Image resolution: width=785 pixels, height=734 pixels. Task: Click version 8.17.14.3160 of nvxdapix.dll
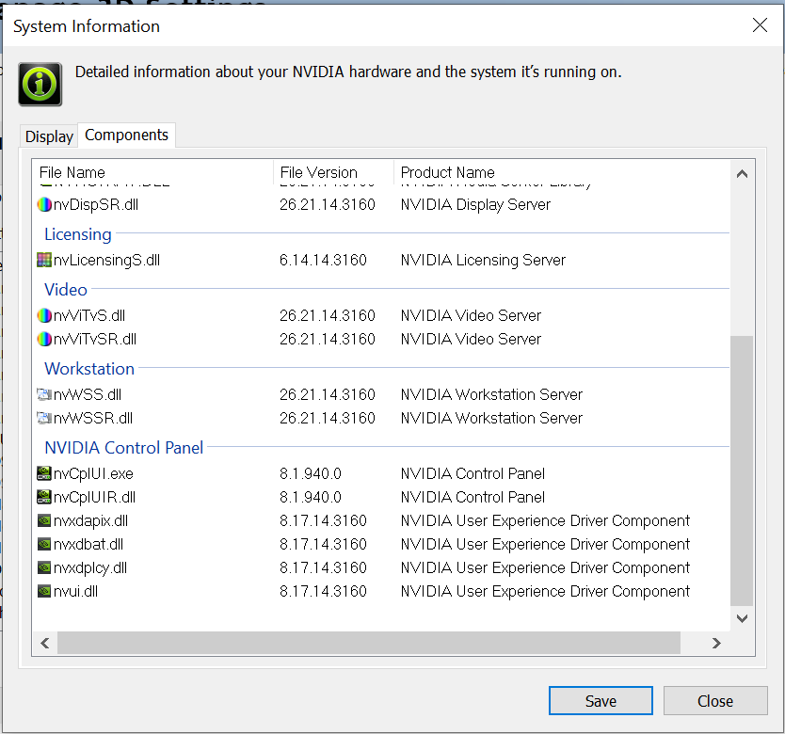[x=323, y=520]
